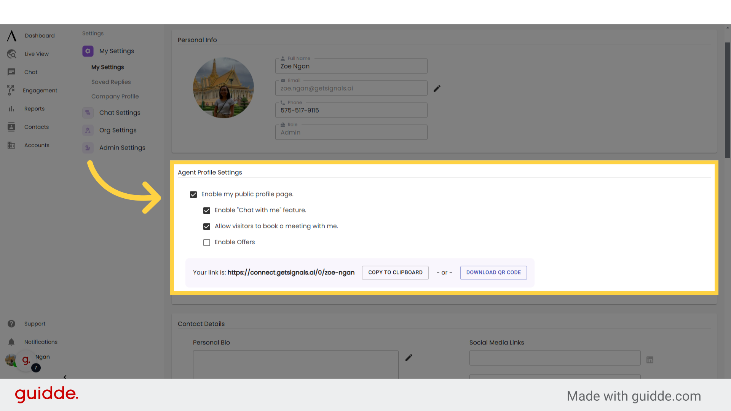Open Live View icon in sidebar
The height and width of the screenshot is (411, 731).
tap(12, 54)
